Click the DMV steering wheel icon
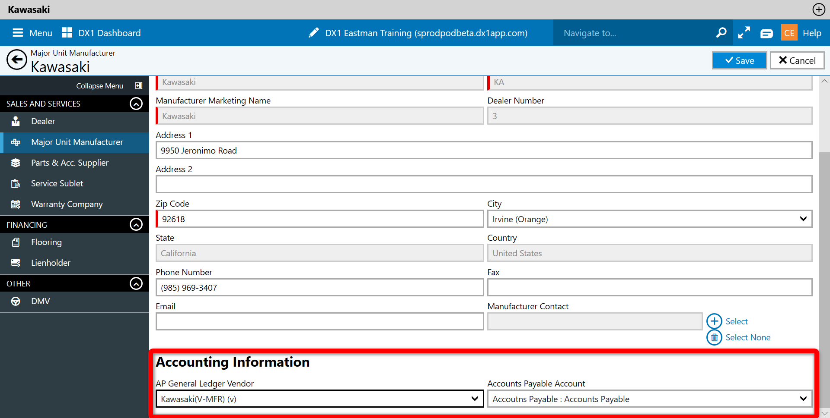 [x=16, y=302]
